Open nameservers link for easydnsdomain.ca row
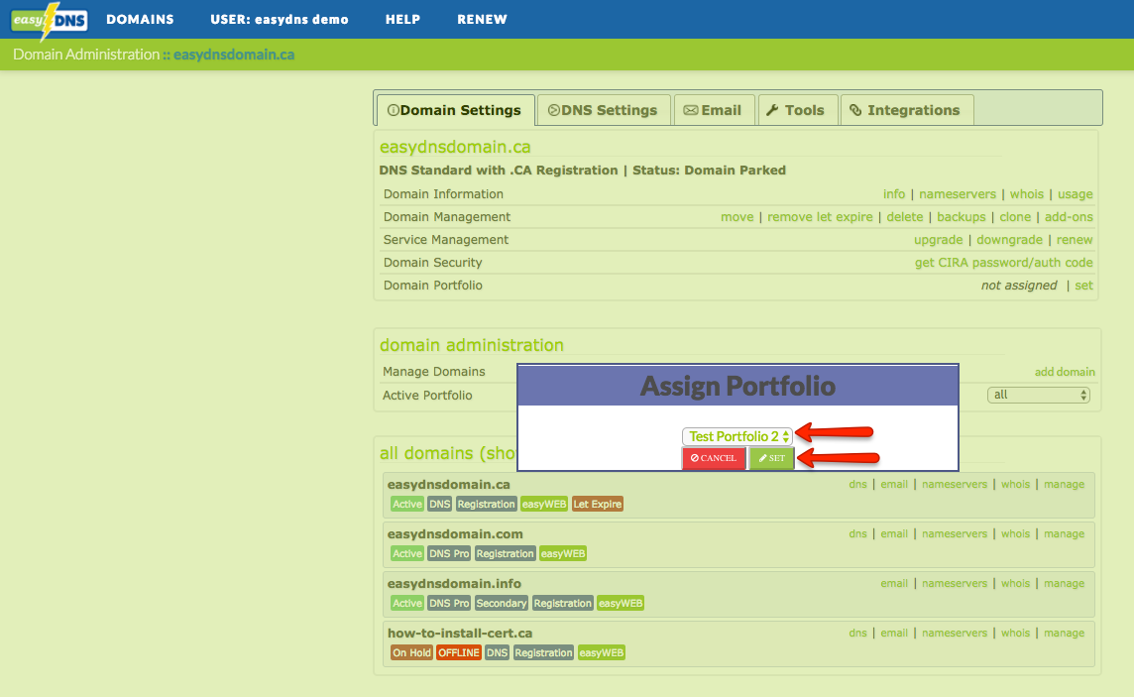1134x697 pixels. pyautogui.click(x=955, y=485)
